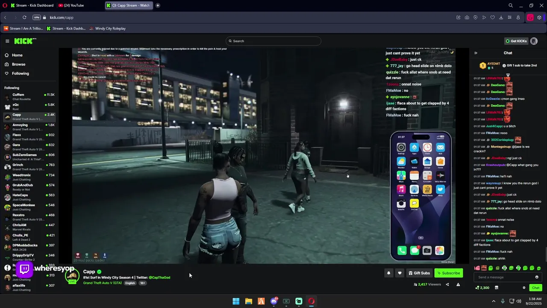Open the edit page pencil toolbar icon

[458, 18]
